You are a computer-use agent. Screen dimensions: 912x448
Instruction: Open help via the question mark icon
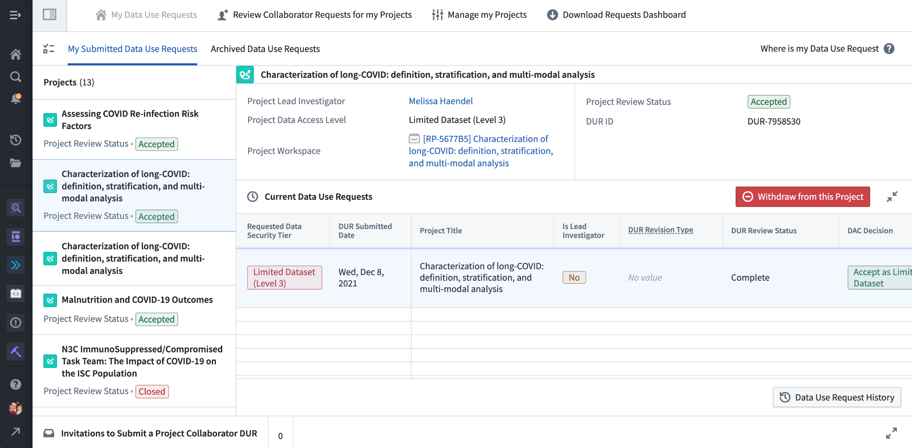pos(16,384)
